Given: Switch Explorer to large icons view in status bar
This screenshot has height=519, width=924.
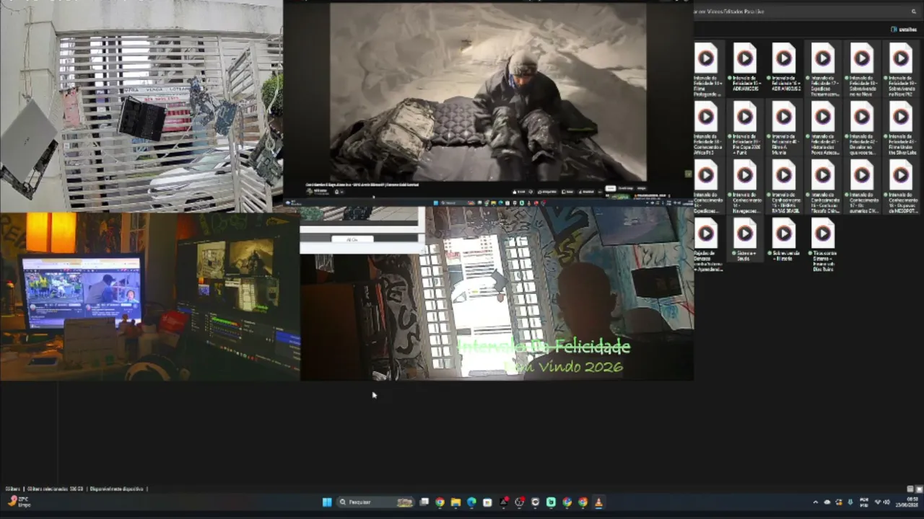Looking at the screenshot, I should pyautogui.click(x=918, y=489).
